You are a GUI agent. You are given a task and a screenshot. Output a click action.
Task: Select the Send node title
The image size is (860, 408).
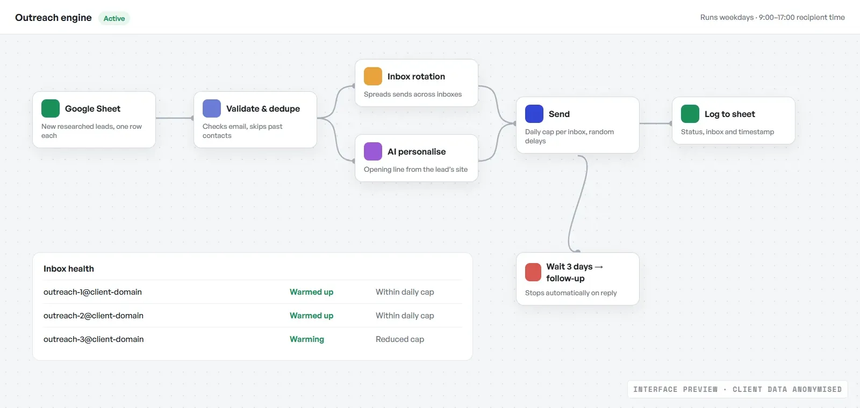tap(559, 114)
